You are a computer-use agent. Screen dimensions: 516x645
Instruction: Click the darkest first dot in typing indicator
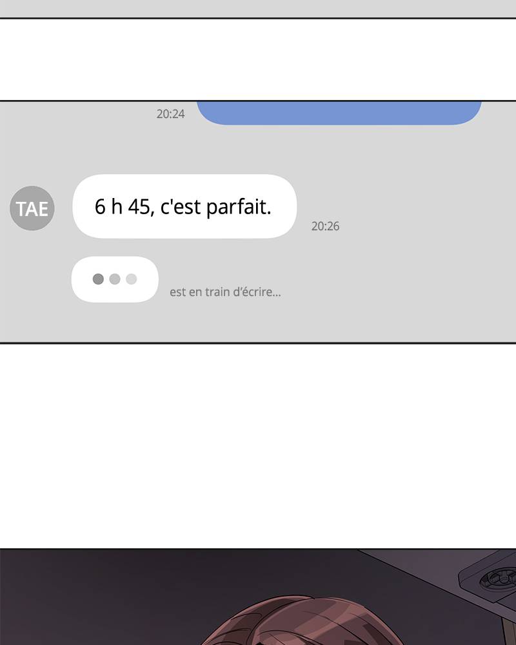(x=98, y=279)
